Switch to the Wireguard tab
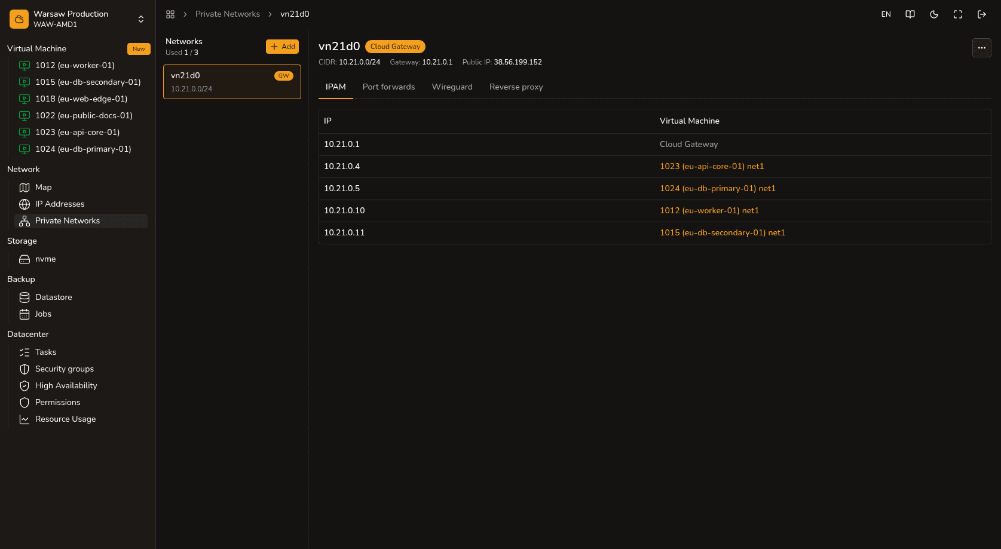 point(452,87)
